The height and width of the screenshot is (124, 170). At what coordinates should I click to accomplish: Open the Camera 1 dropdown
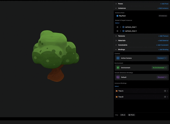click(x=162, y=58)
